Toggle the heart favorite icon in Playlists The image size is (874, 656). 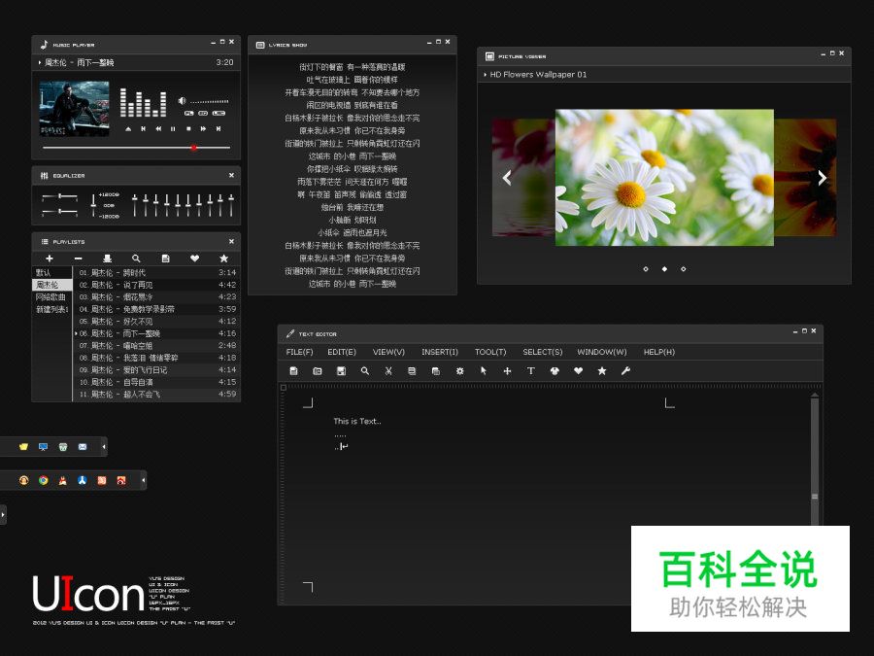195,259
